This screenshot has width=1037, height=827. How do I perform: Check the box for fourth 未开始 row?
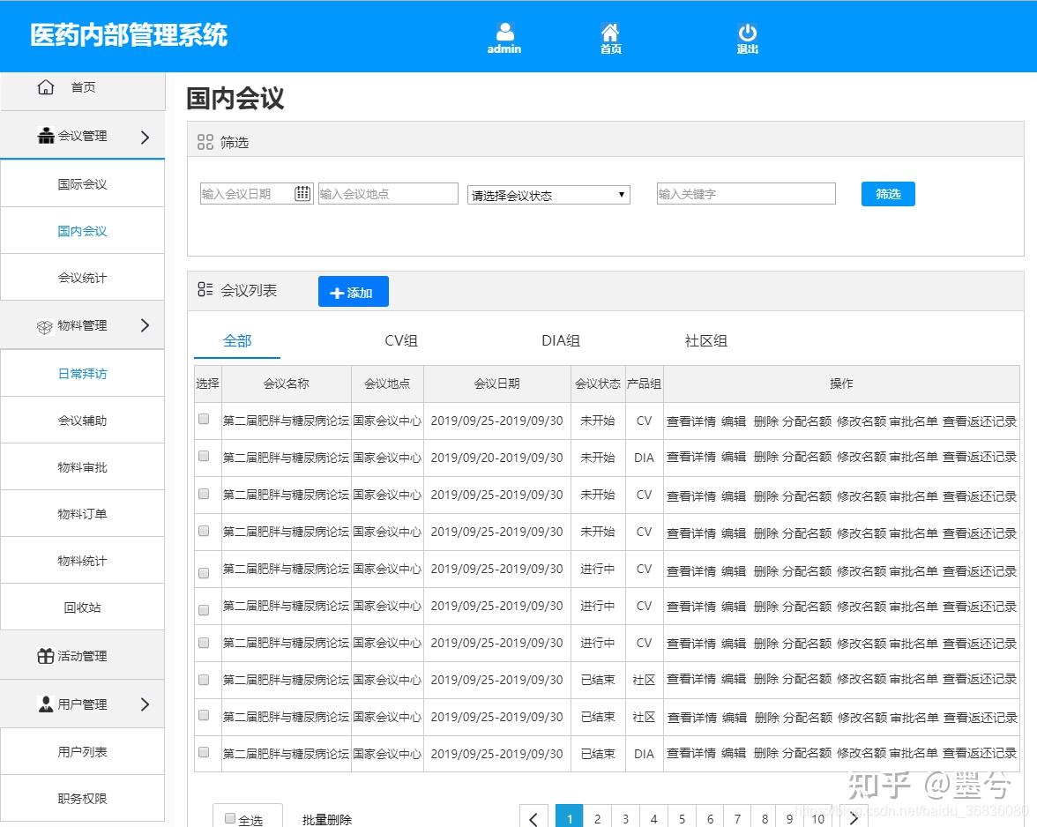tap(204, 531)
